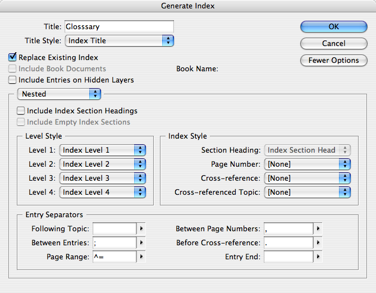The height and width of the screenshot is (293, 376).
Task: Open special characters menu for Before Cross-reference
Action: (318, 242)
